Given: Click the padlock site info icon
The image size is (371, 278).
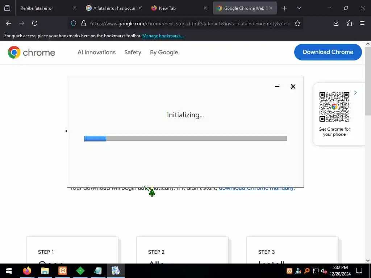Looking at the screenshot, I should (84, 23).
